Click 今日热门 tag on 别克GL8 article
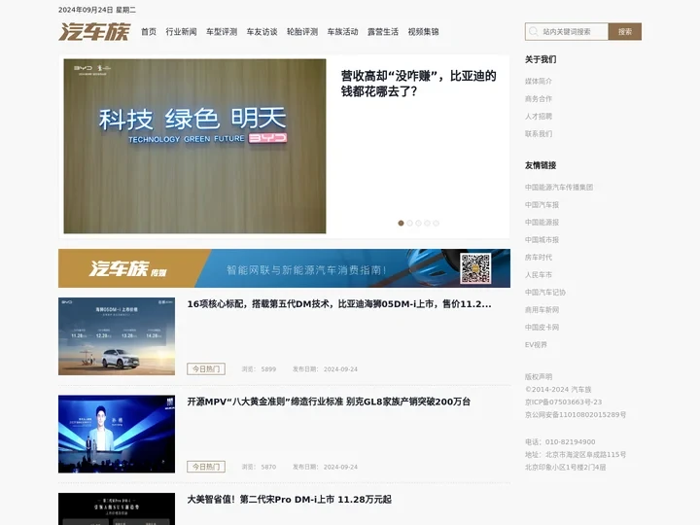 point(206,467)
